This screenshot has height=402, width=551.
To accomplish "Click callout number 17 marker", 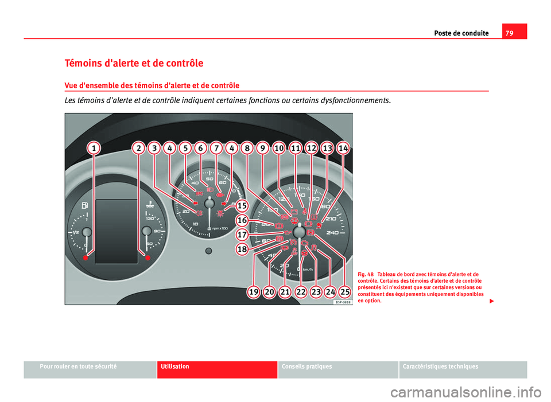I will pos(242,235).
